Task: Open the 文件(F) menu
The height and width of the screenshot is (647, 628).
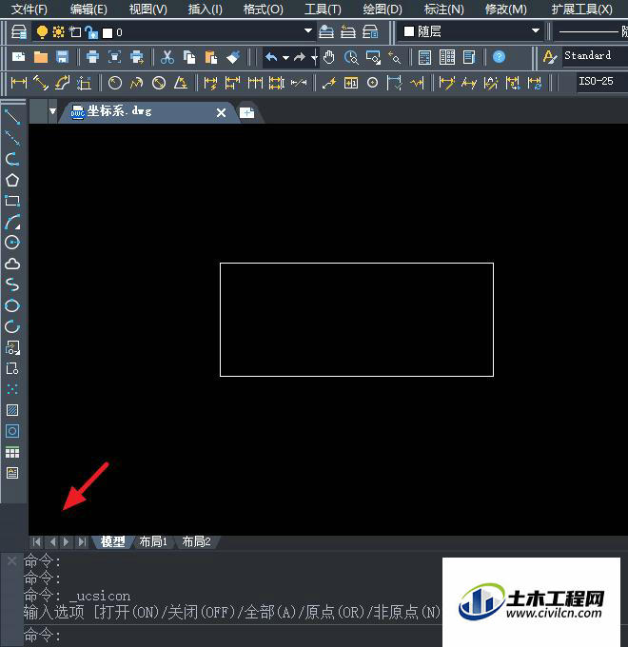Action: point(29,10)
